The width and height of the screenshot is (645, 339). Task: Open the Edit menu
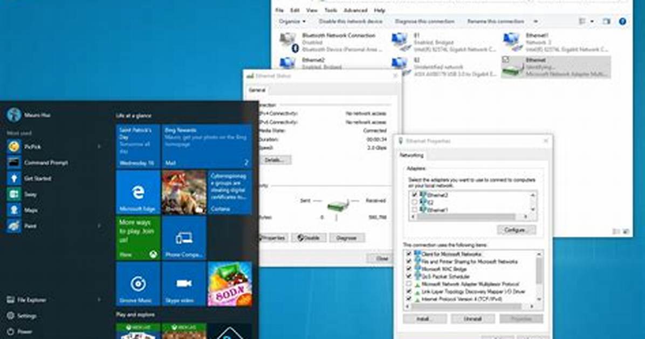pyautogui.click(x=294, y=10)
